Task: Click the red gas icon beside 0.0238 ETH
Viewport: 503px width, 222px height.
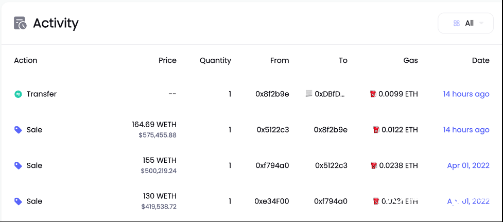Action: (x=373, y=165)
